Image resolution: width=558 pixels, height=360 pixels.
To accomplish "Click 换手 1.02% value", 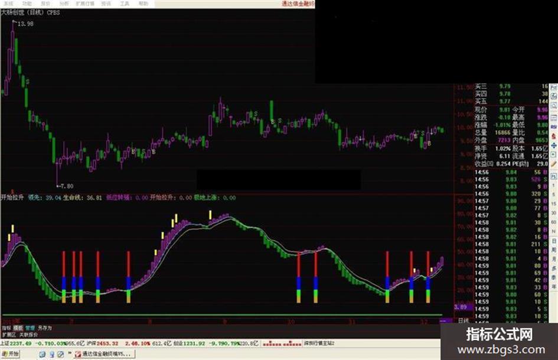I will click(x=503, y=148).
